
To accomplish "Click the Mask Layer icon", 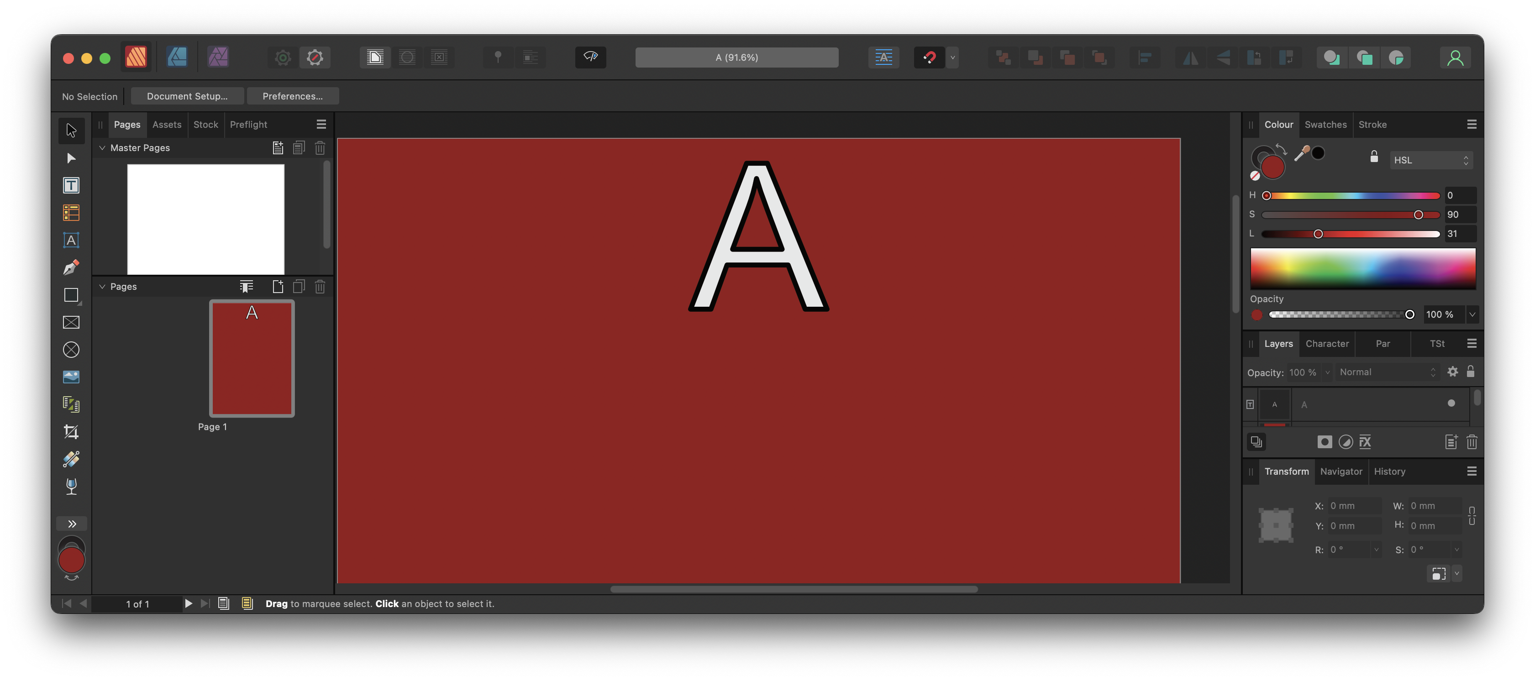I will 1325,441.
